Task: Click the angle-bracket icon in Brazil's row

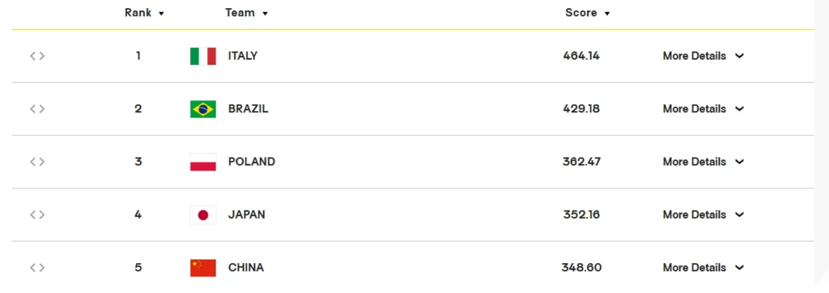Action: point(37,109)
